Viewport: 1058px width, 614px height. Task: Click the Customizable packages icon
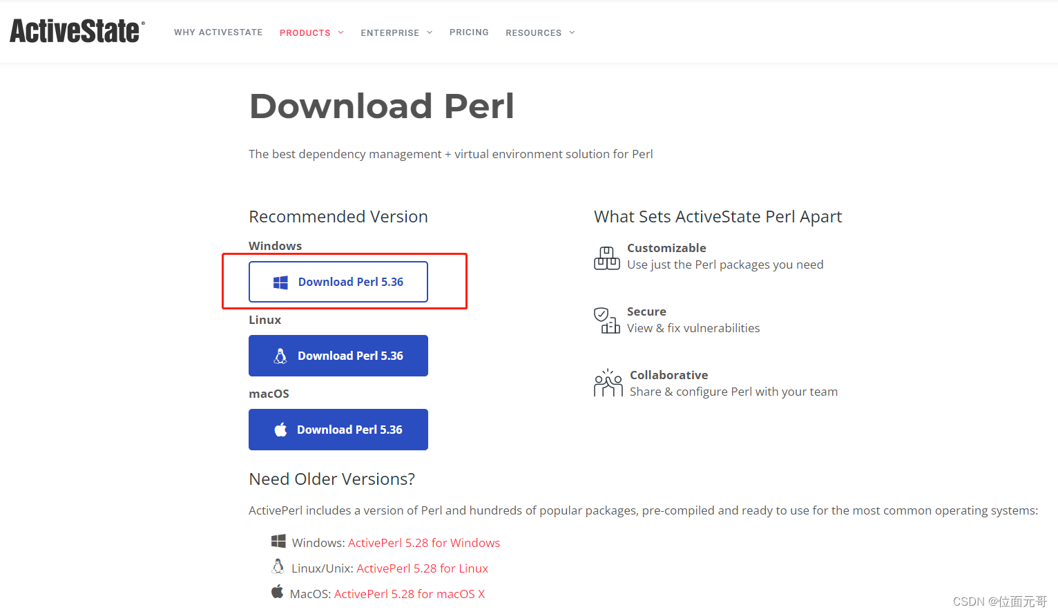click(x=606, y=258)
